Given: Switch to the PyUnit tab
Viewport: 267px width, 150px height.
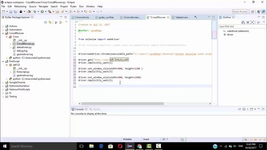Looking at the screenshot, I should click(95, 109).
